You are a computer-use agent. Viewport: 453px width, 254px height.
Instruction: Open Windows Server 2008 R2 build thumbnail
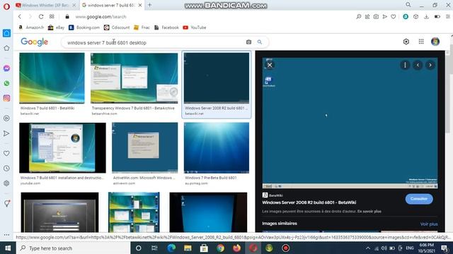point(217,78)
